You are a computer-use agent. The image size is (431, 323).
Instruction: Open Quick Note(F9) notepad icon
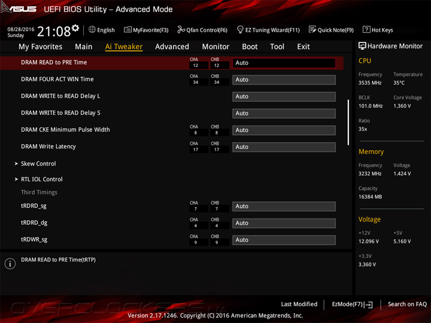pyautogui.click(x=312, y=29)
